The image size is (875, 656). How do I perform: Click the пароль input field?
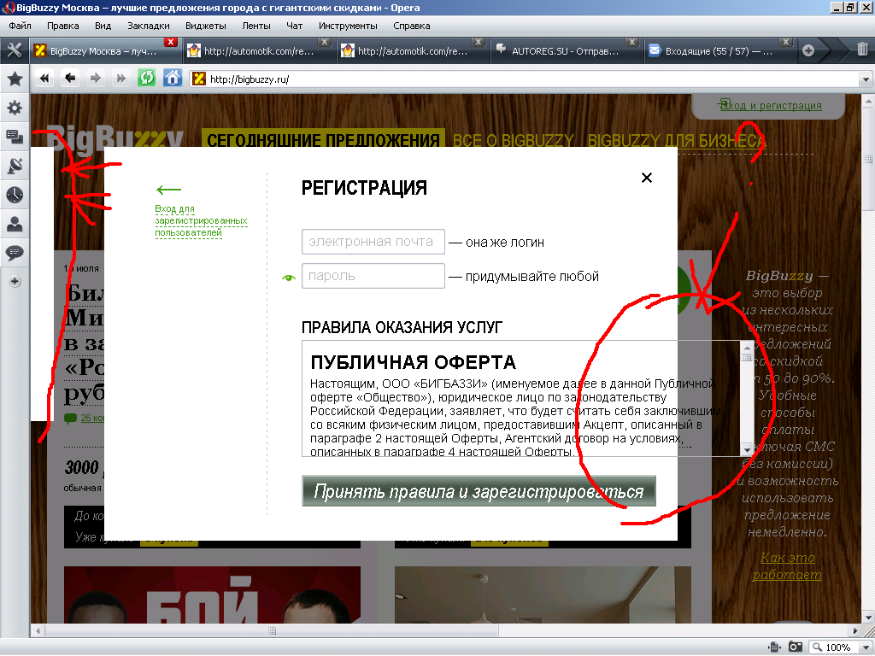pos(373,276)
